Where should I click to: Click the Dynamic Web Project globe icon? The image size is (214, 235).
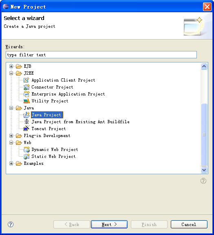(26, 149)
